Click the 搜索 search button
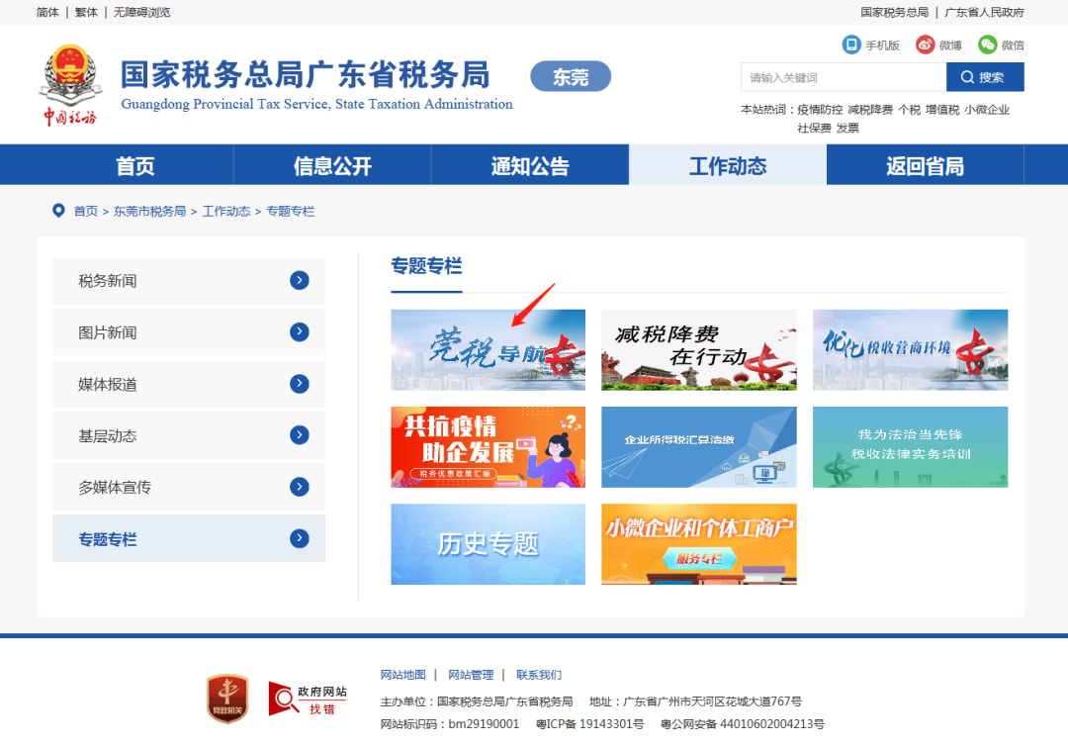1068x746 pixels. pyautogui.click(x=985, y=77)
